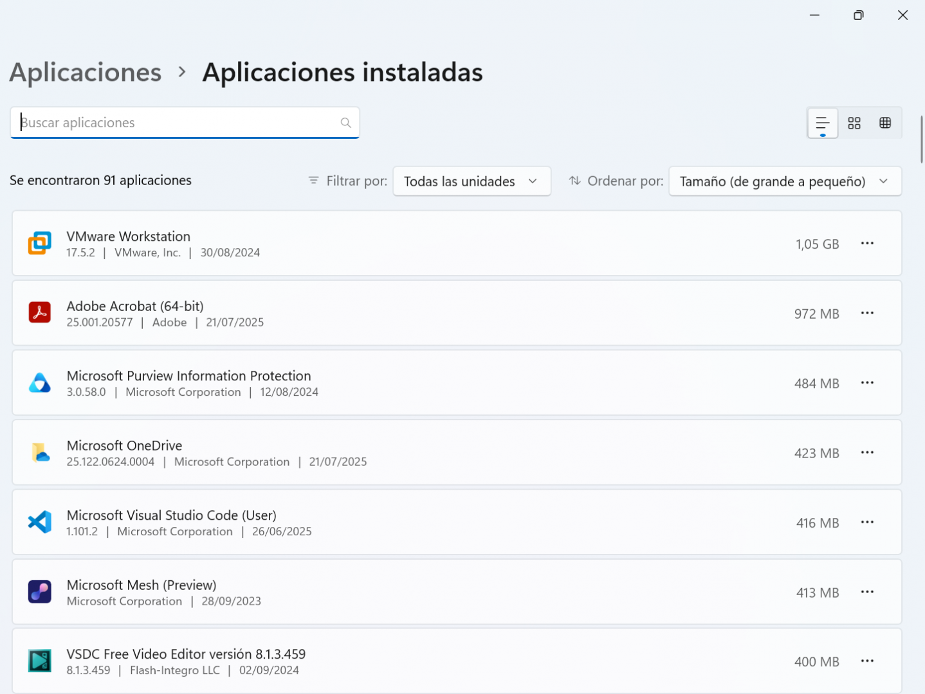This screenshot has width=925, height=694.
Task: Open the Ordenar por size dropdown
Action: [x=785, y=181]
